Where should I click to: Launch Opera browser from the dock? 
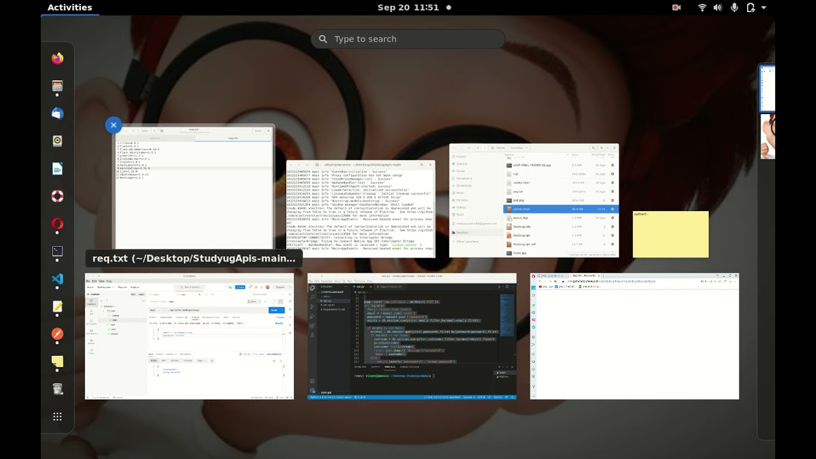57,224
